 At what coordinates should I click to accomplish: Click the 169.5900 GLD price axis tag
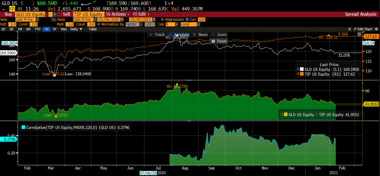(9, 52)
